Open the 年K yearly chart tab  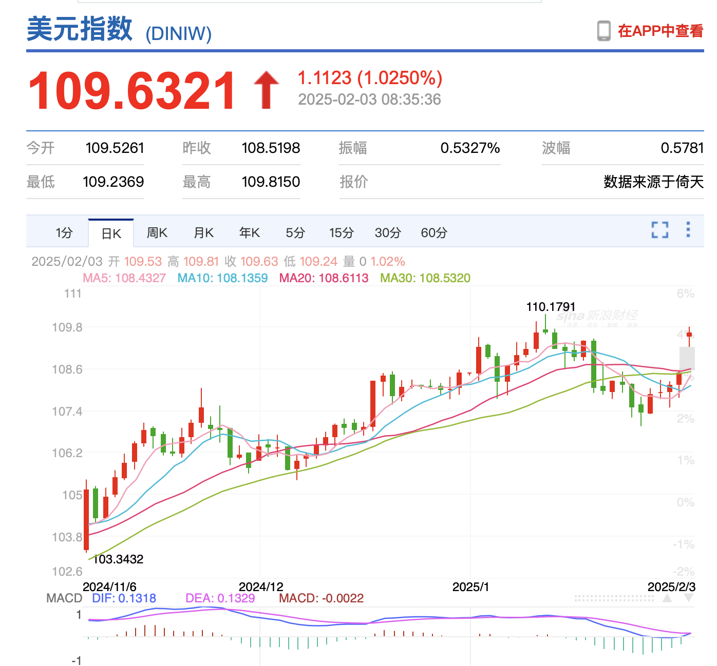(x=249, y=232)
